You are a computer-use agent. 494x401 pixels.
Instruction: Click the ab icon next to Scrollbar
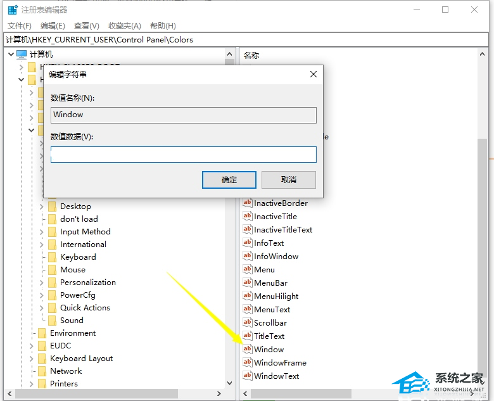[248, 322]
